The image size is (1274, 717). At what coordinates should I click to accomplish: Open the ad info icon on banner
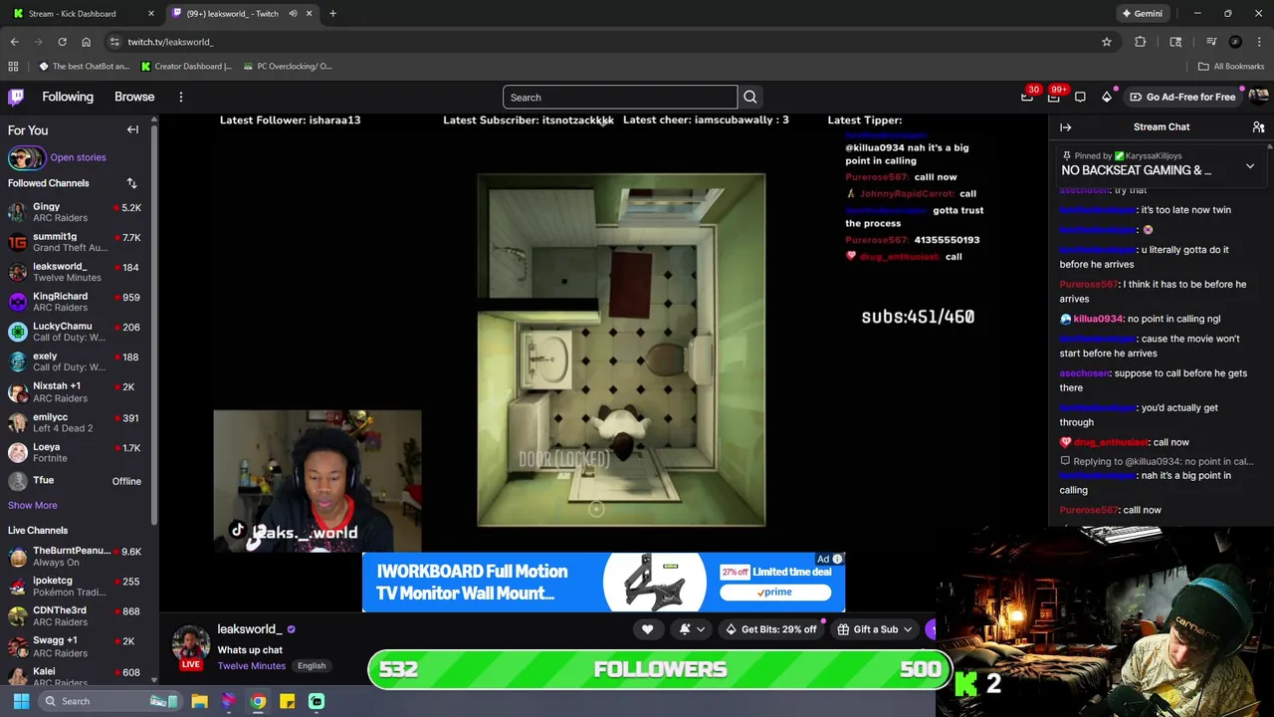click(x=837, y=559)
